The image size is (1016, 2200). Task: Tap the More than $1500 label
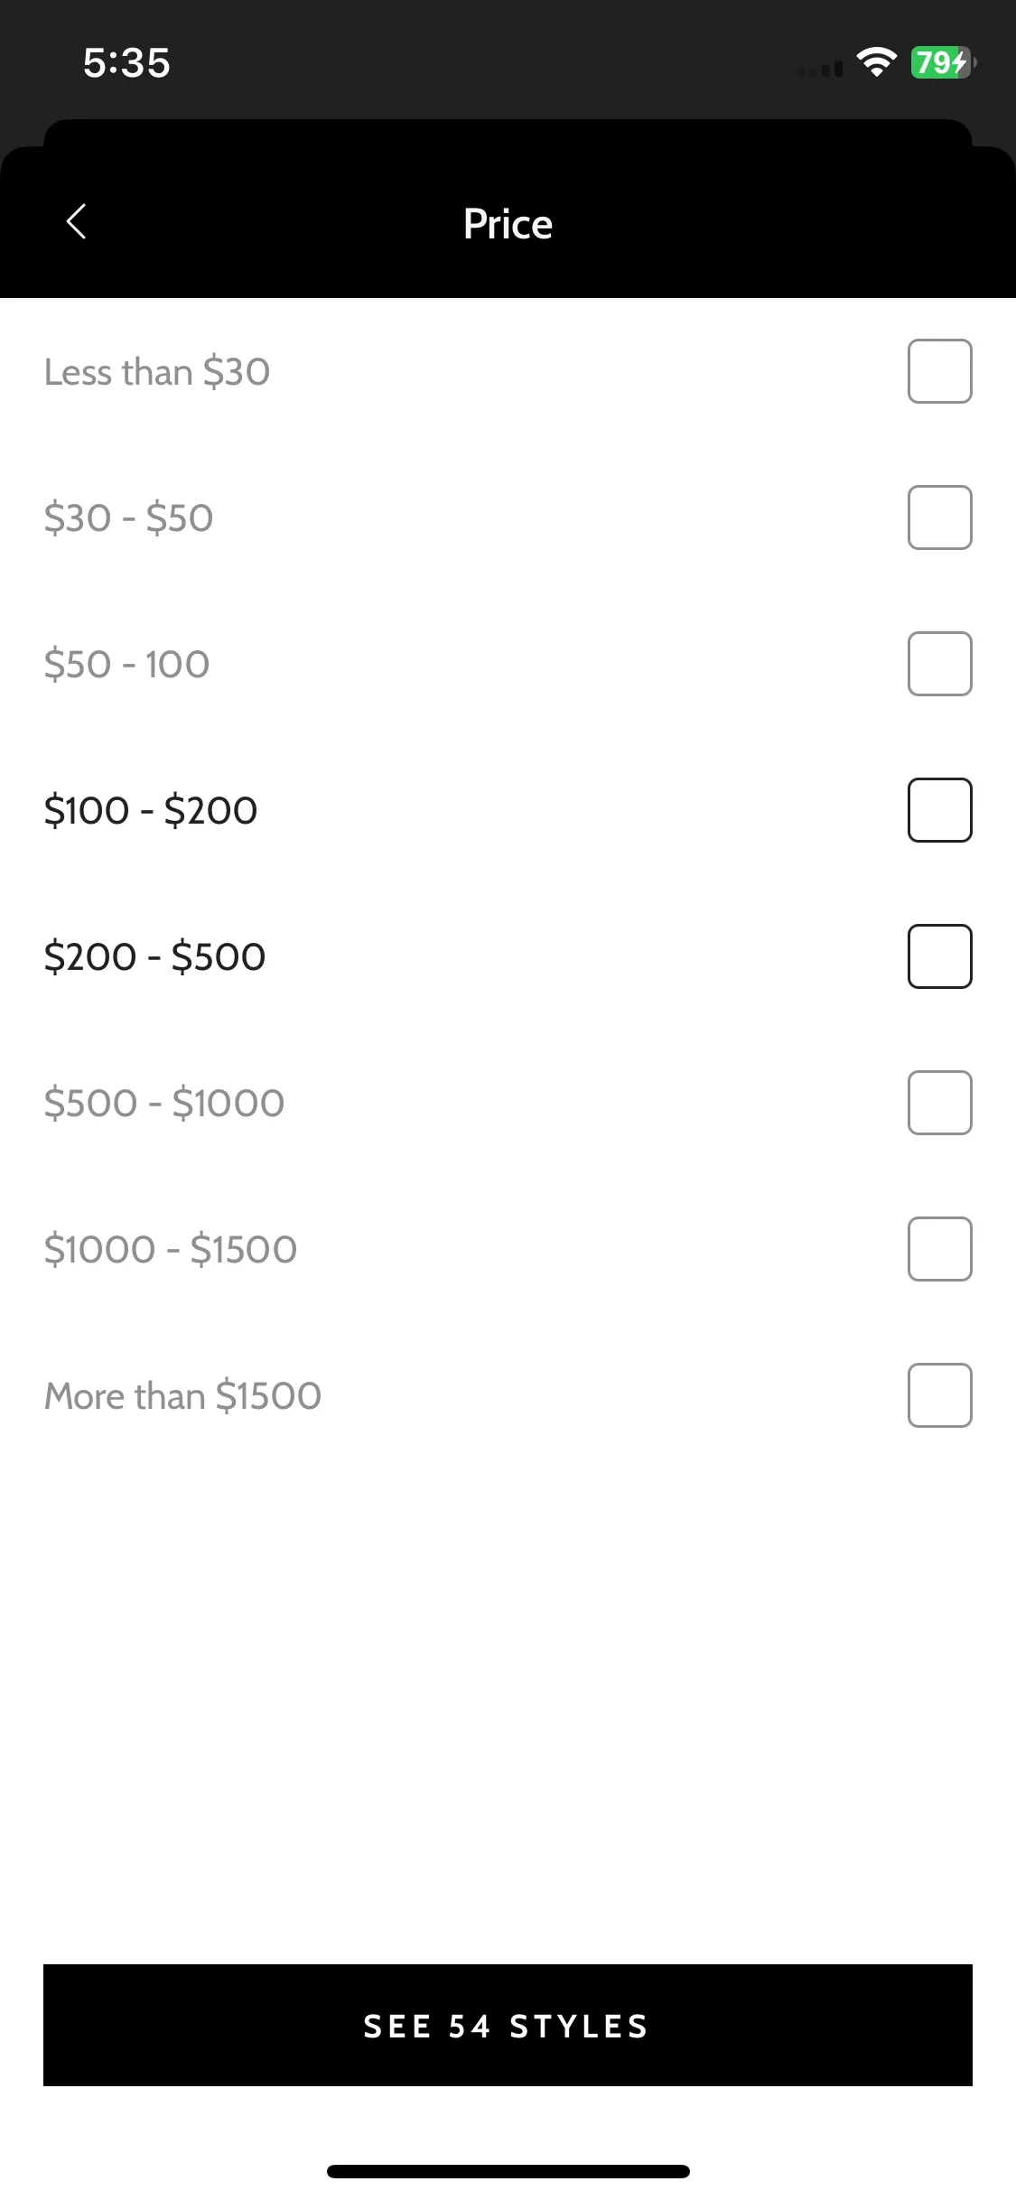pyautogui.click(x=182, y=1395)
